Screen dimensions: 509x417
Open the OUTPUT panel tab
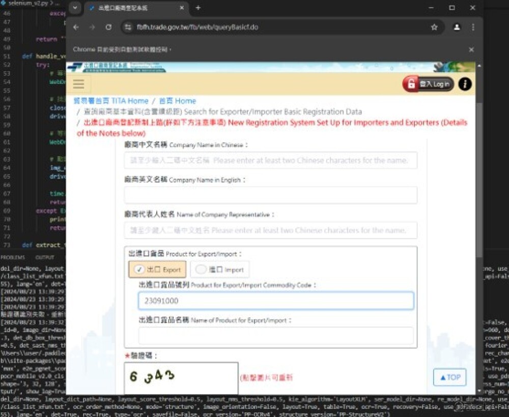[x=45, y=257]
